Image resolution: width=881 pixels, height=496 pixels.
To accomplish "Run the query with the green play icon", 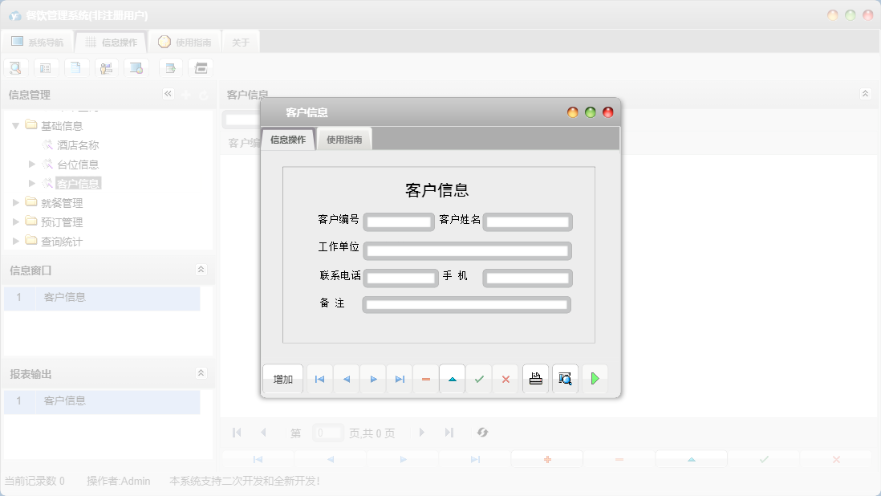I will pyautogui.click(x=594, y=378).
